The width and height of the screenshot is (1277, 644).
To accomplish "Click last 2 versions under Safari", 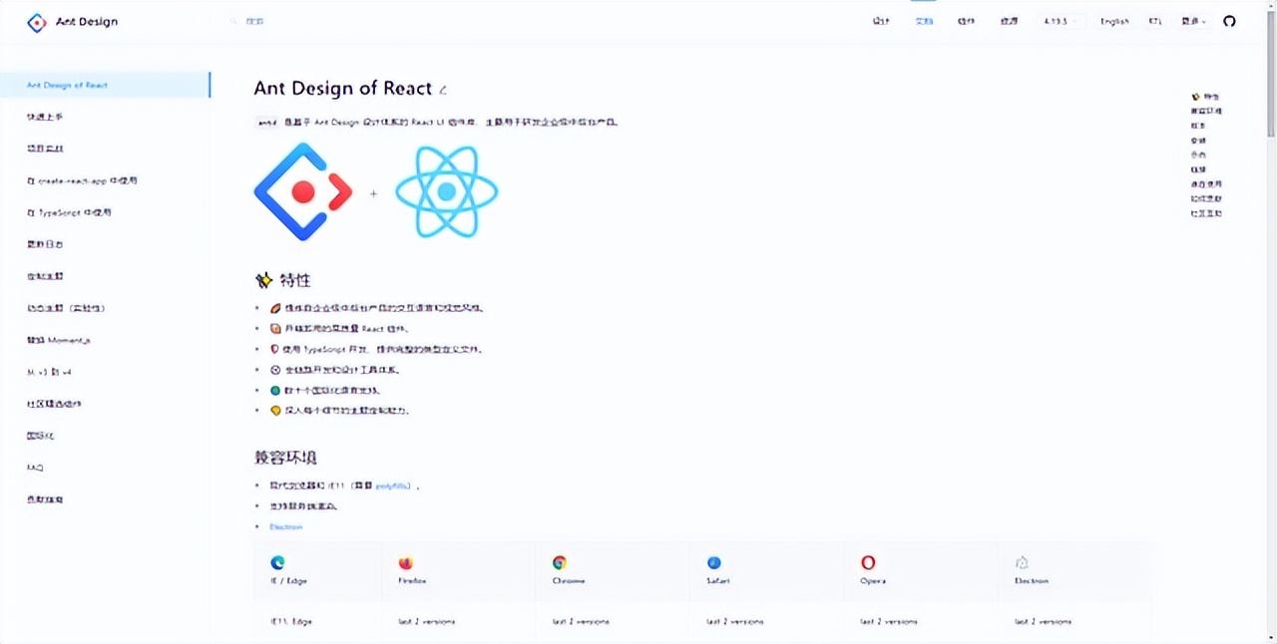I will [x=735, y=621].
